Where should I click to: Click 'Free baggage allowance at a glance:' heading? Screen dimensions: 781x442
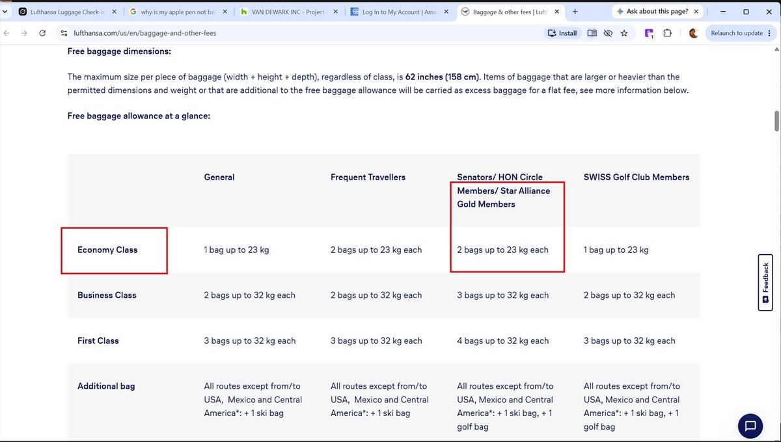pos(139,116)
